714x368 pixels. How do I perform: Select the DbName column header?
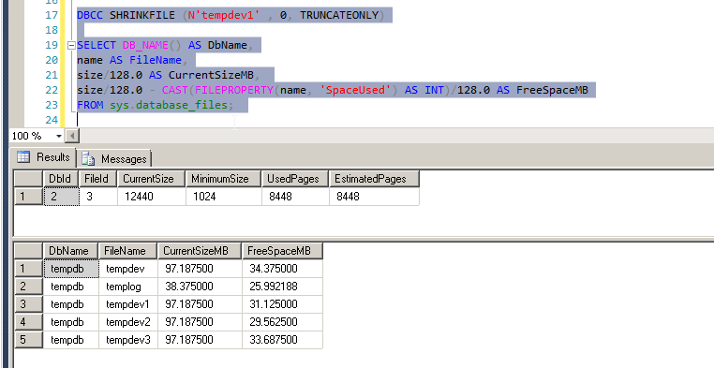tap(70, 251)
